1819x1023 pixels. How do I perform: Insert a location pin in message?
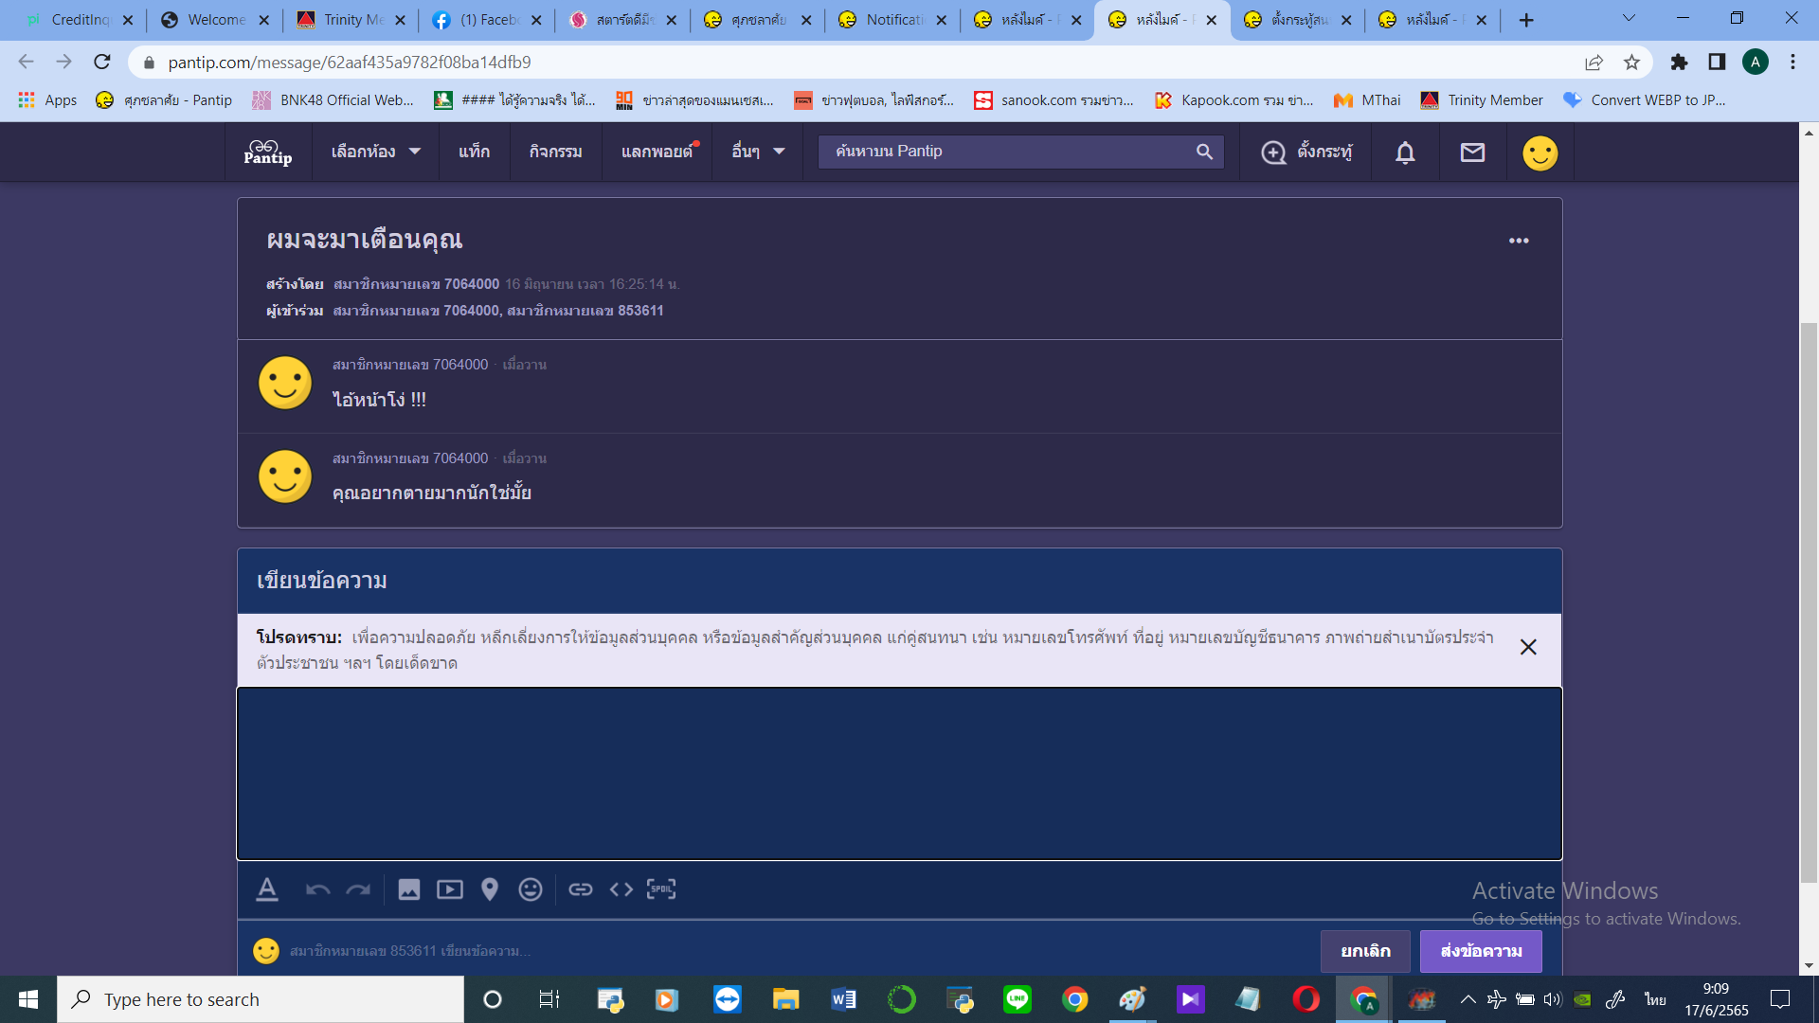pos(490,889)
